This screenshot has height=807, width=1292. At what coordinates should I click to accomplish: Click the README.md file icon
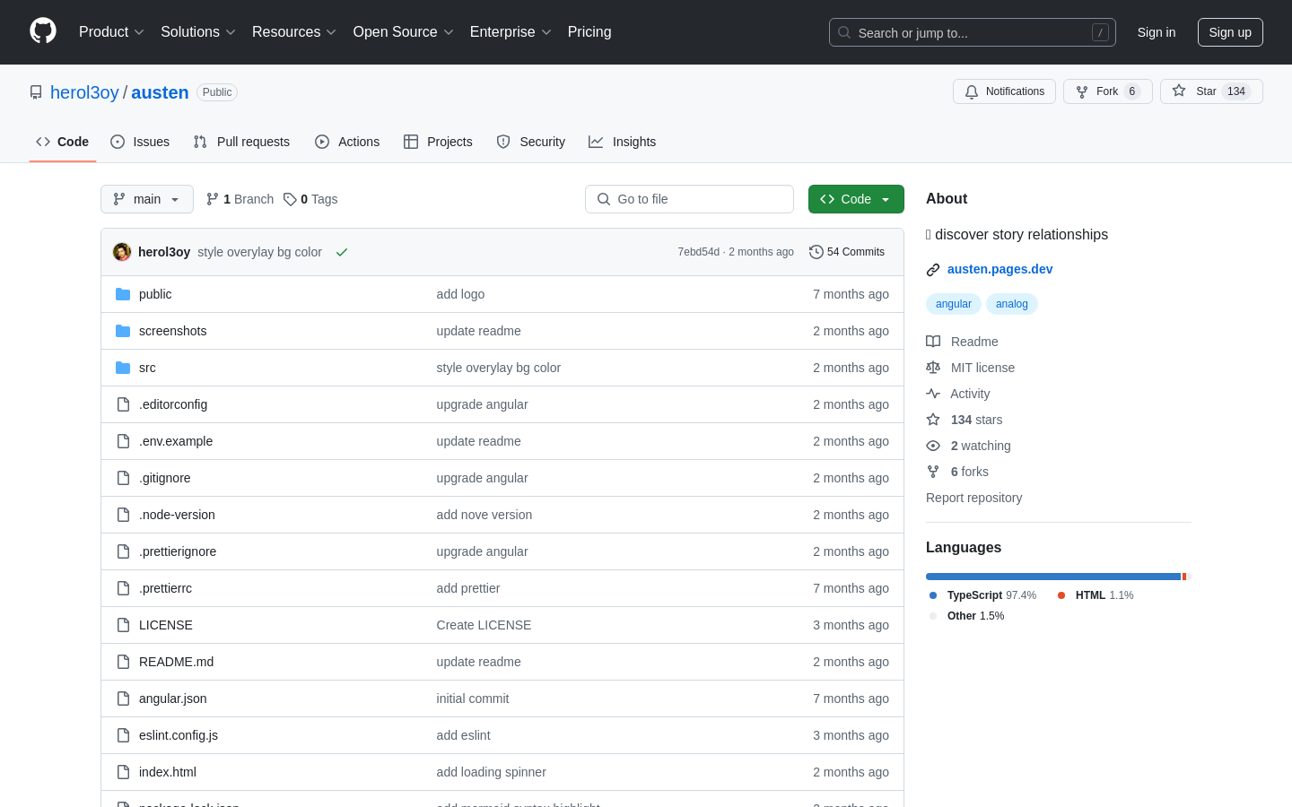[x=123, y=662]
